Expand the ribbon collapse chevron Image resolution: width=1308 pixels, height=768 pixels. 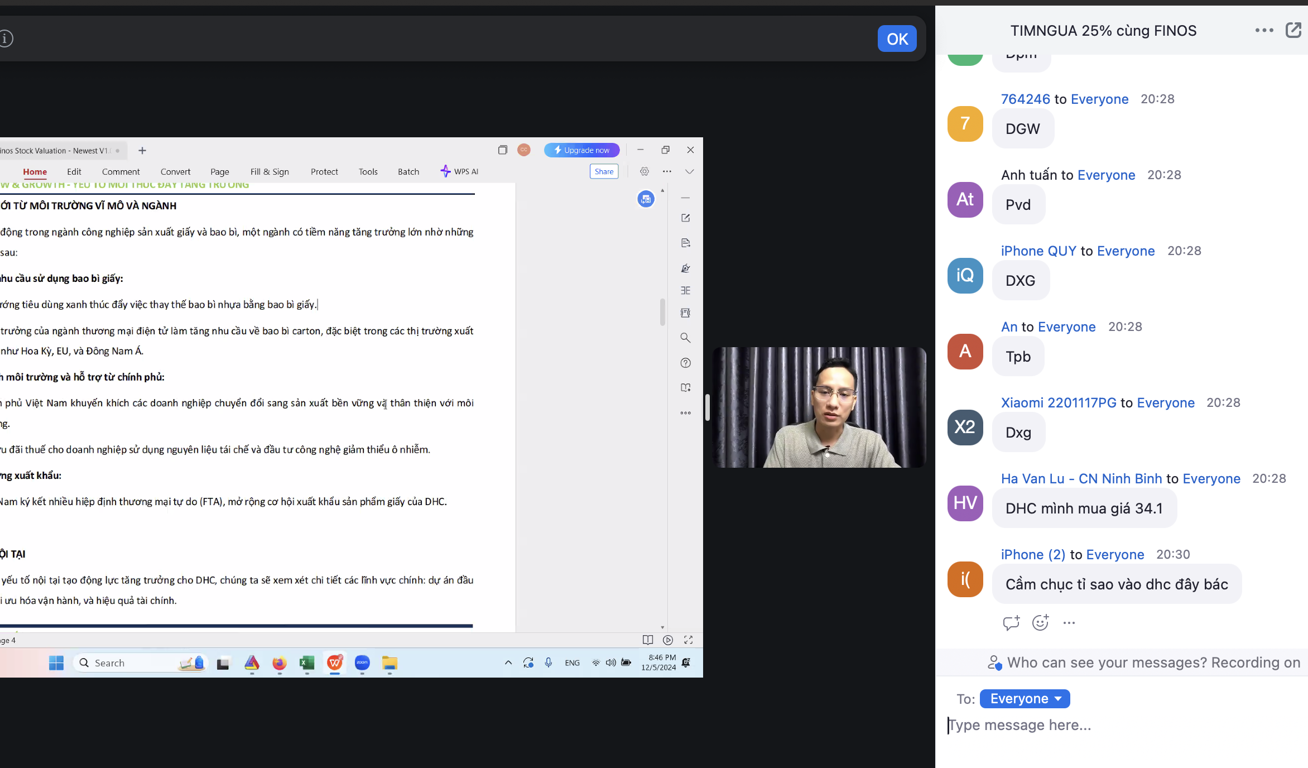pyautogui.click(x=689, y=171)
